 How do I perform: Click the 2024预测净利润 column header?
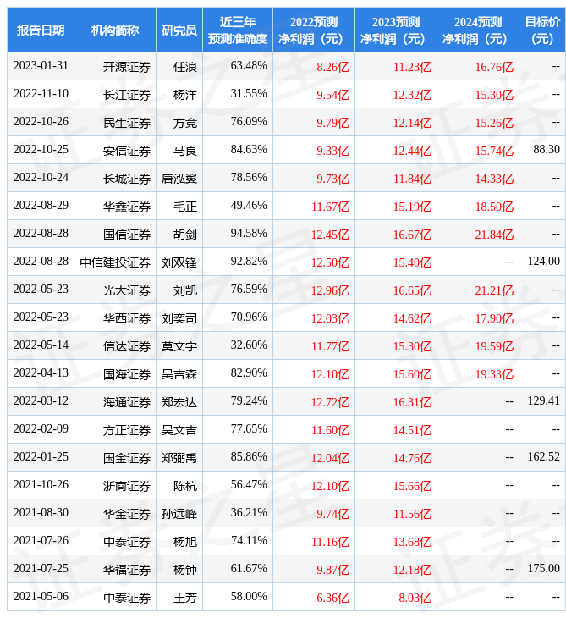tap(478, 30)
